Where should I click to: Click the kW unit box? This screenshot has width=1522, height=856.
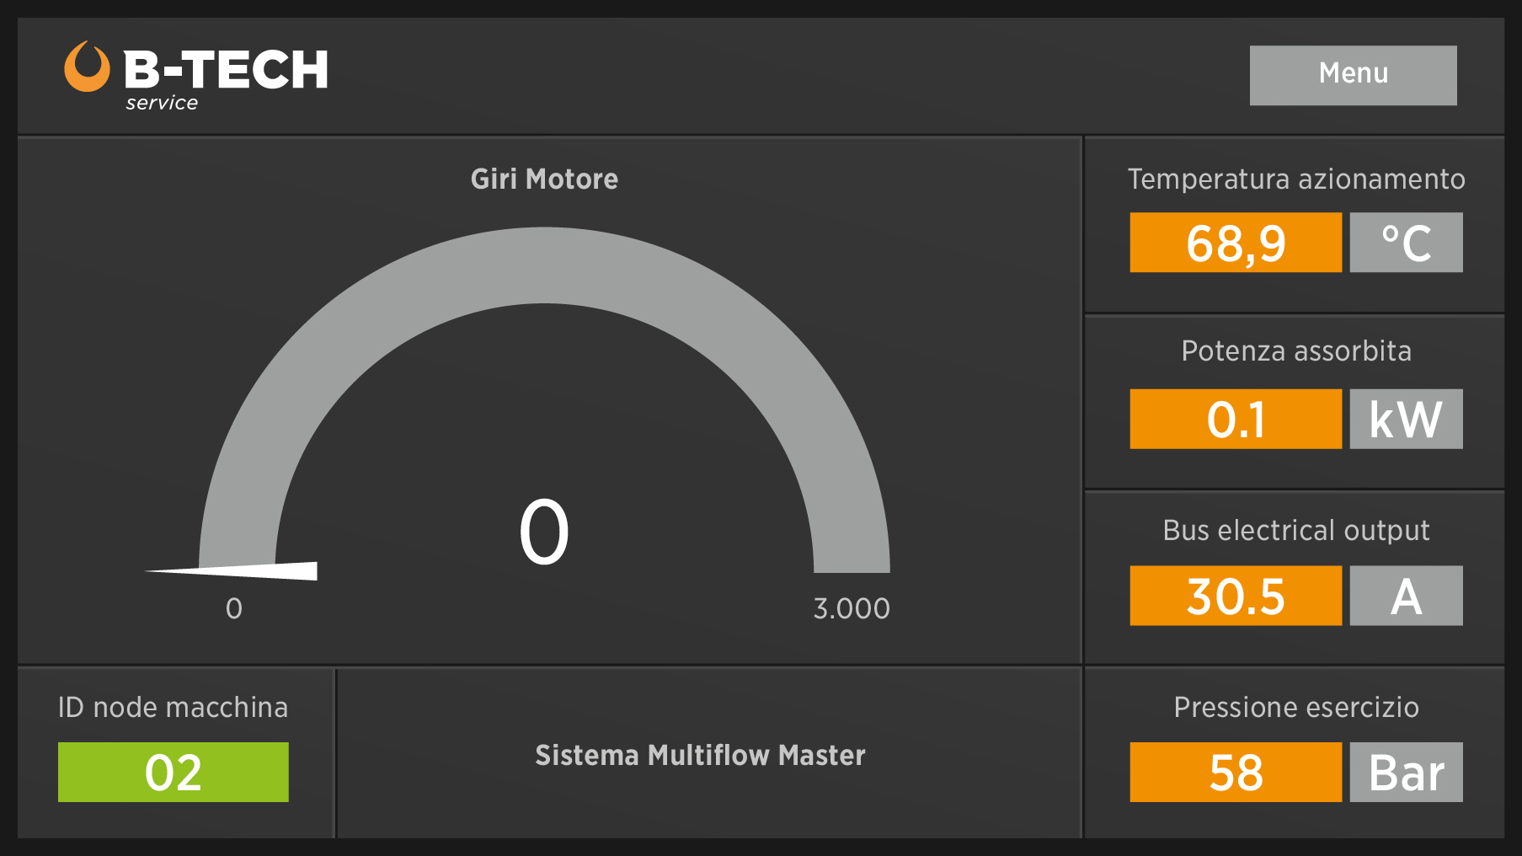coord(1405,419)
